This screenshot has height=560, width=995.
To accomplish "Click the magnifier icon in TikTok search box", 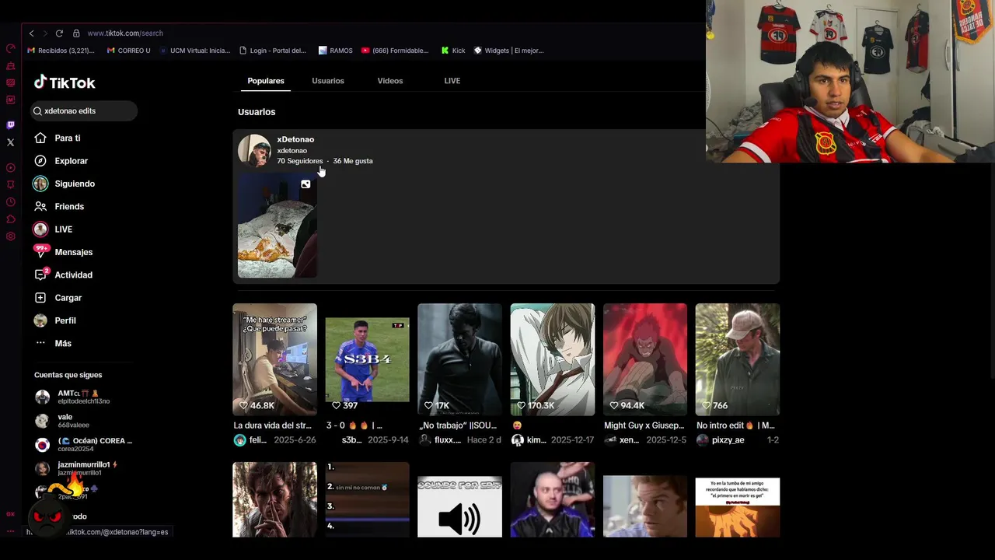I will pyautogui.click(x=37, y=111).
